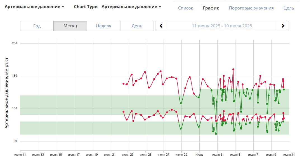302x161 pixels.
Task: Switch to the График tab
Action: click(211, 8)
